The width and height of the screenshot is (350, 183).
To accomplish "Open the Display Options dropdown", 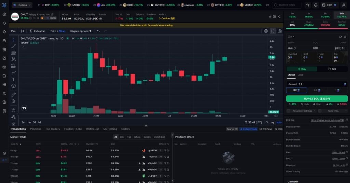I will coord(81,31).
